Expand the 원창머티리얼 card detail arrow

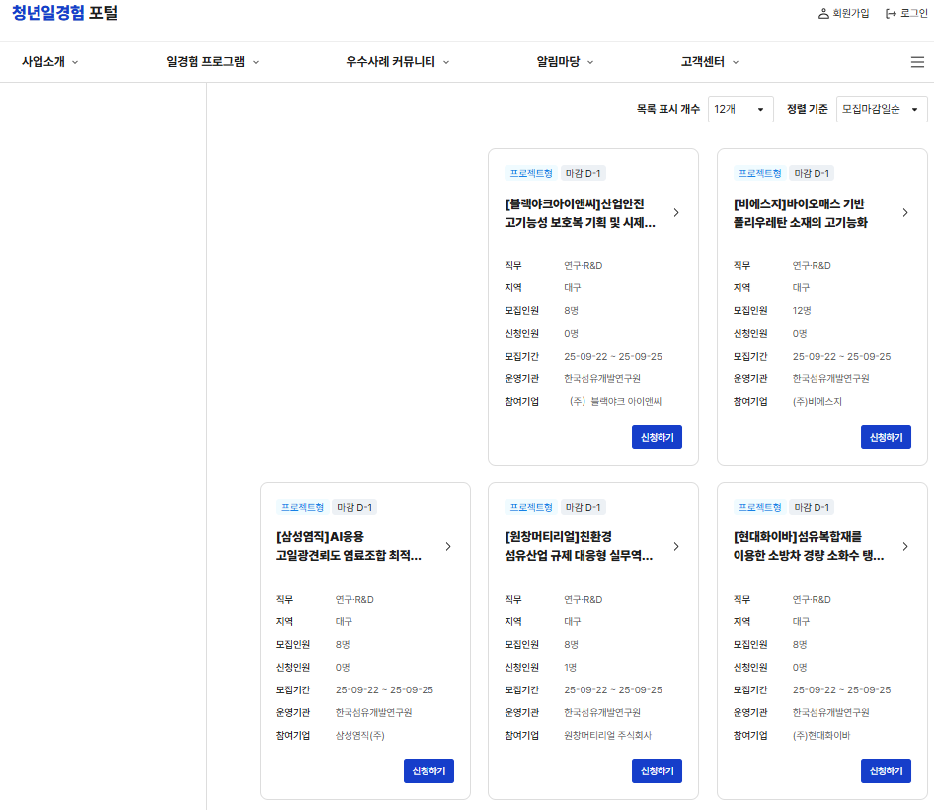[676, 546]
